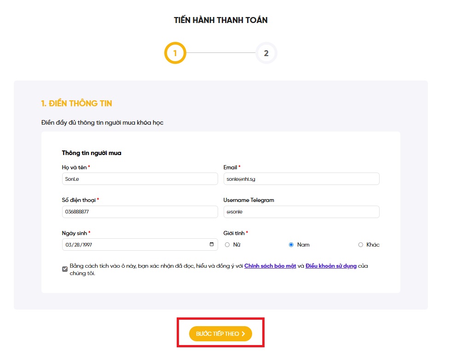Open the Điều khoản sử dụng link
Viewport: 450px width, 351px height.
click(x=331, y=266)
